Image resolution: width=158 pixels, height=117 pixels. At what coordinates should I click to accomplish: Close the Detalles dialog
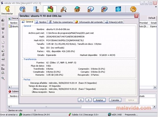tap(136, 16)
